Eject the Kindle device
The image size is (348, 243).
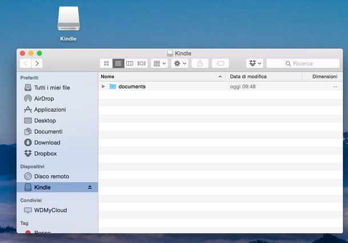[90, 187]
